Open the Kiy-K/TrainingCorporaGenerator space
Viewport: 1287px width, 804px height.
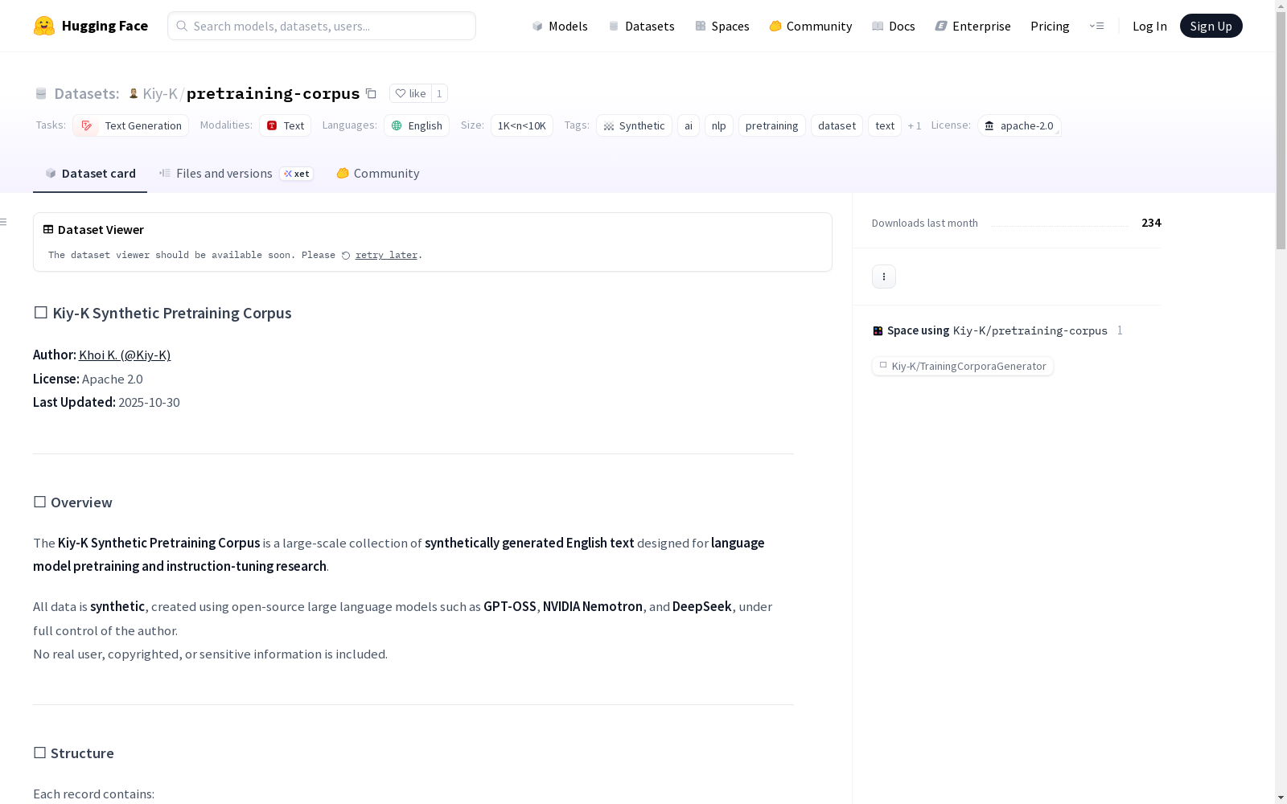click(x=963, y=366)
